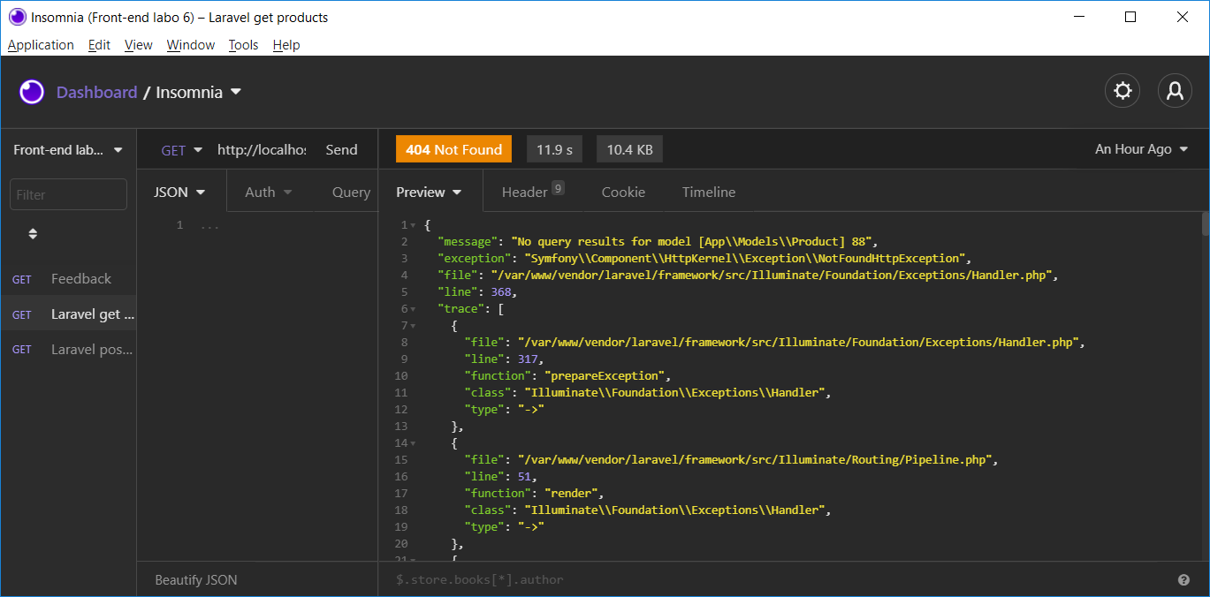Image resolution: width=1210 pixels, height=597 pixels.
Task: Click the Send button
Action: point(342,150)
